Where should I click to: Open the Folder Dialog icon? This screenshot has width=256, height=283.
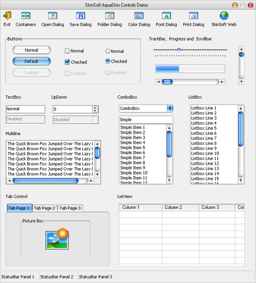click(109, 16)
